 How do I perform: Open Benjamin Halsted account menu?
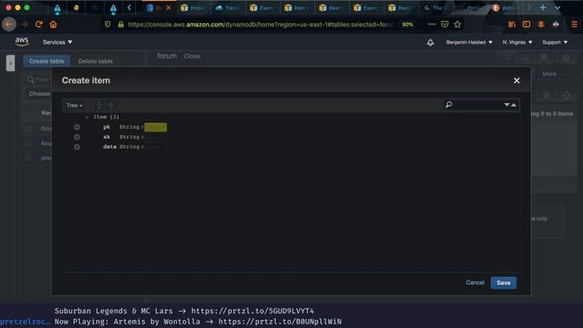tap(469, 43)
